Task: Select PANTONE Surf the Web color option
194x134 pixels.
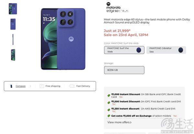Action: pyautogui.click(x=124, y=50)
